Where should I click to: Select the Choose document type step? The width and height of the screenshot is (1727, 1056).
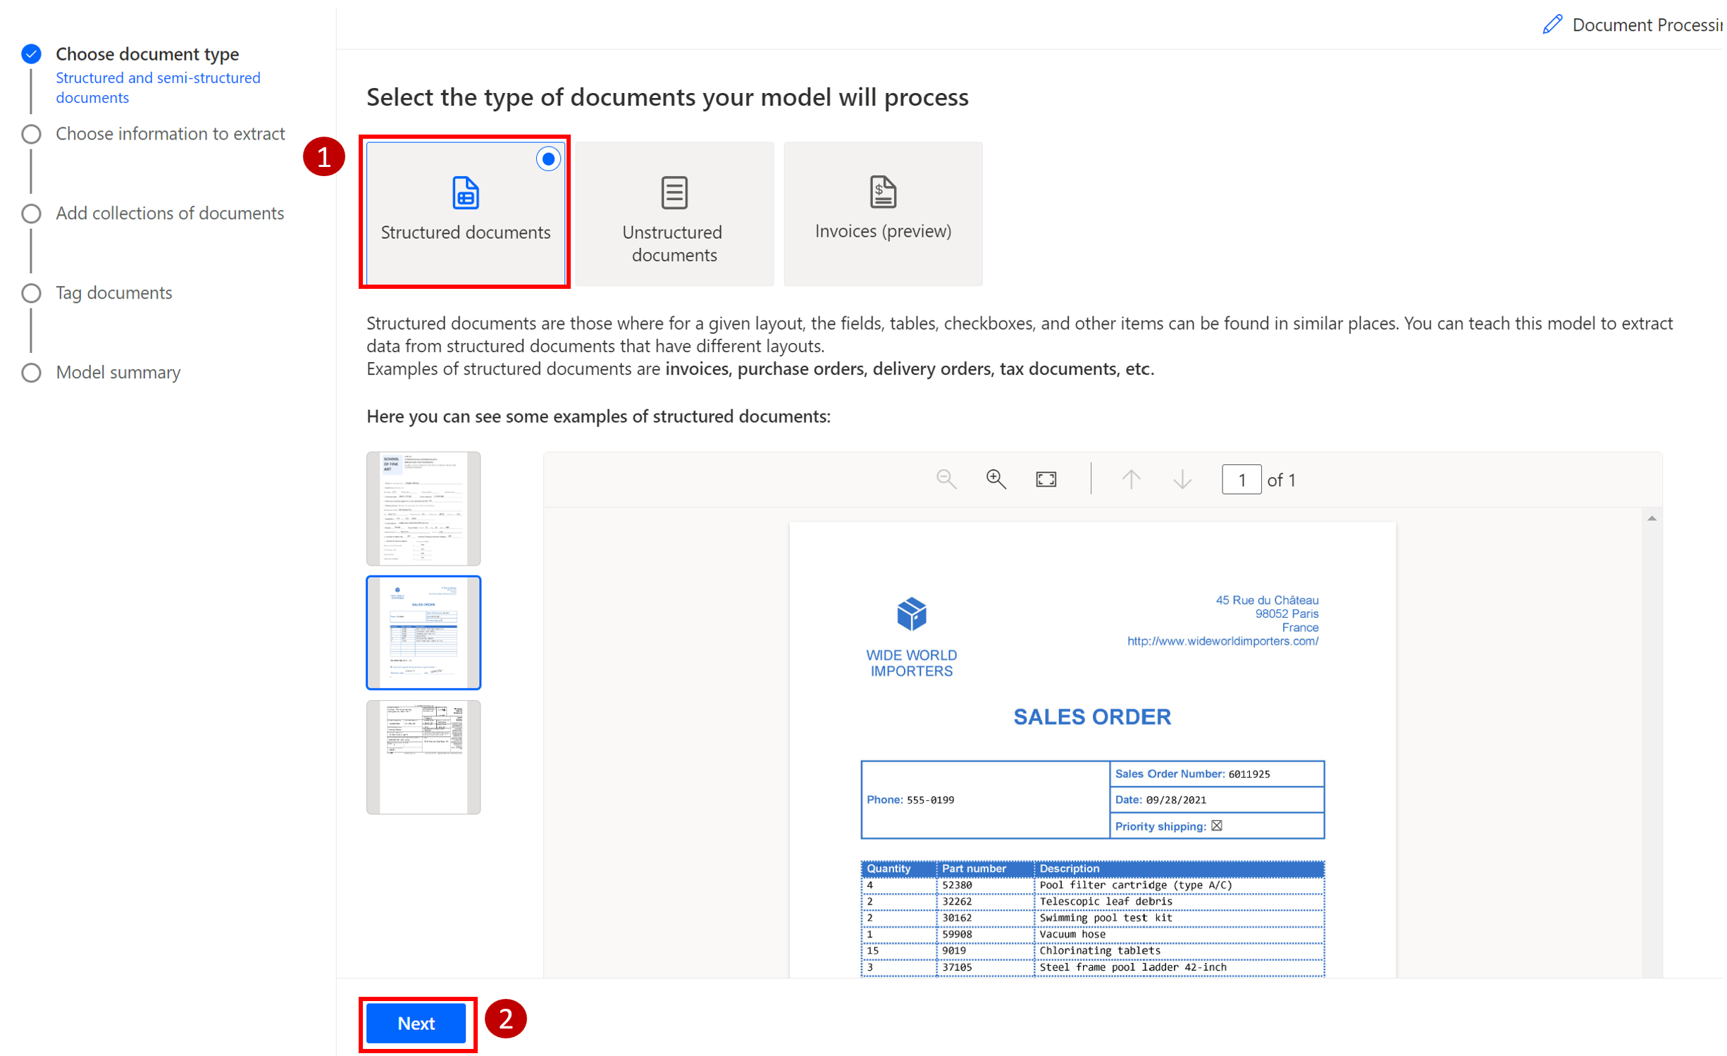tap(147, 54)
